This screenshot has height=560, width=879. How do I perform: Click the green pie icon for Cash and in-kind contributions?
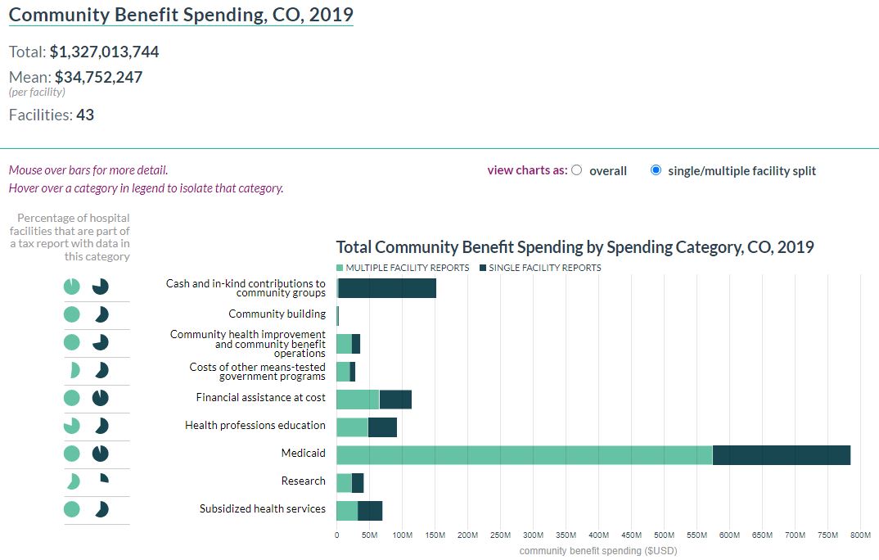point(72,287)
